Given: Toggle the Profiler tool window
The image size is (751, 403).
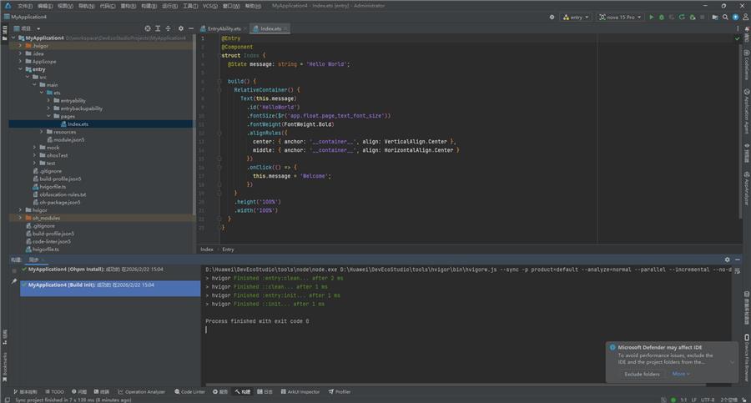Looking at the screenshot, I should coord(340,391).
